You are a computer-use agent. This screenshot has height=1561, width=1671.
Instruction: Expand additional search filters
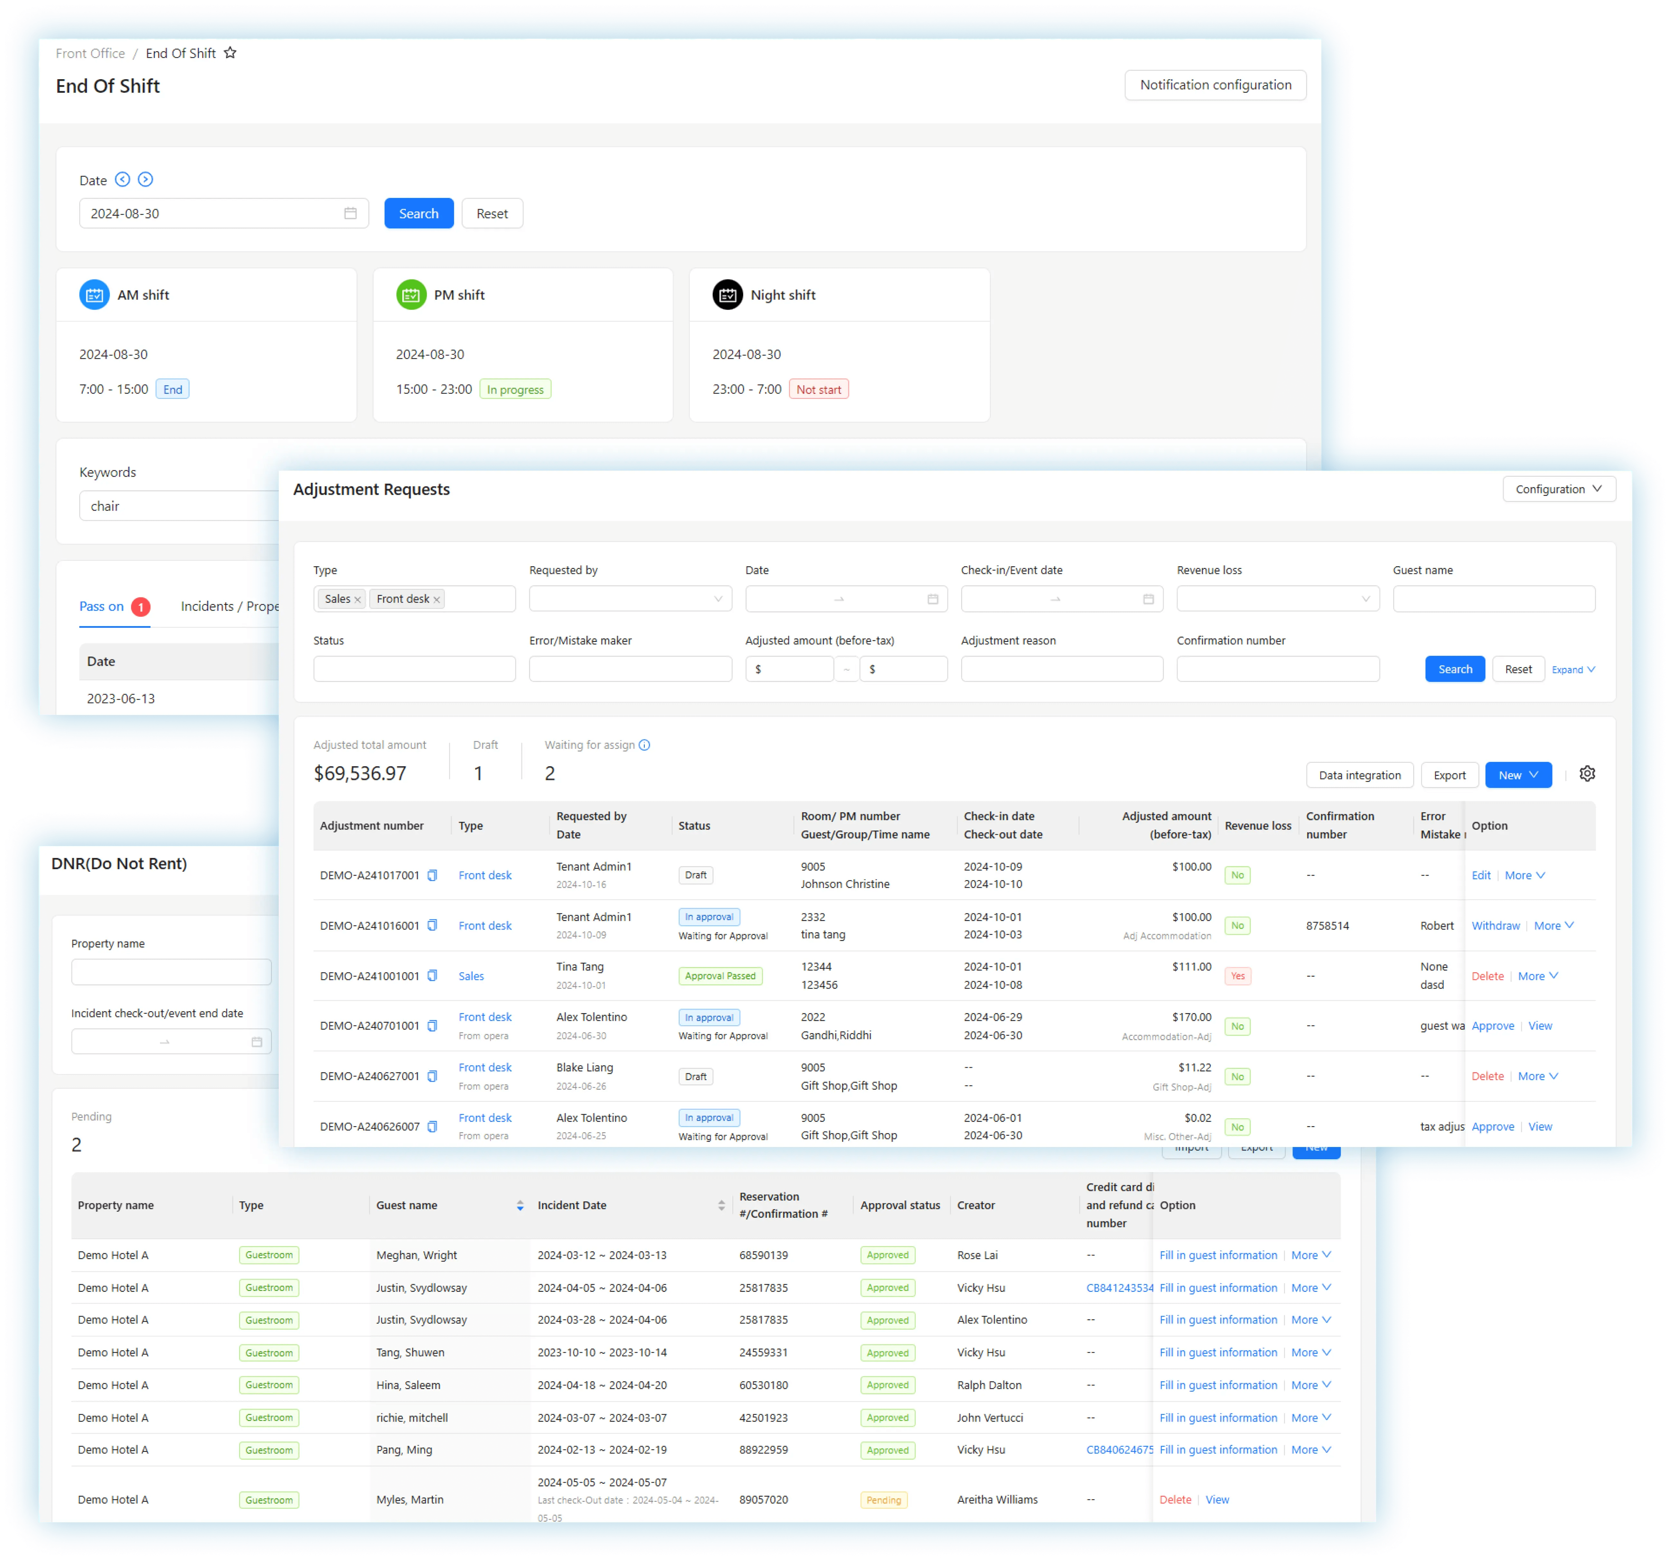[x=1572, y=670]
